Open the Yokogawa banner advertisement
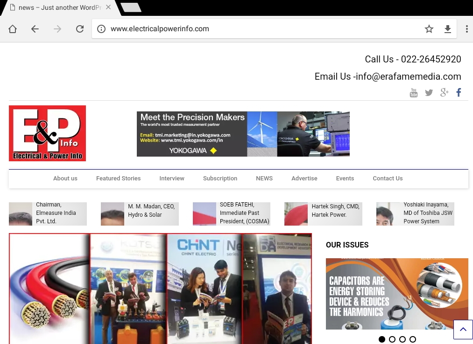Screen dimensions: 473x344 (x=243, y=134)
